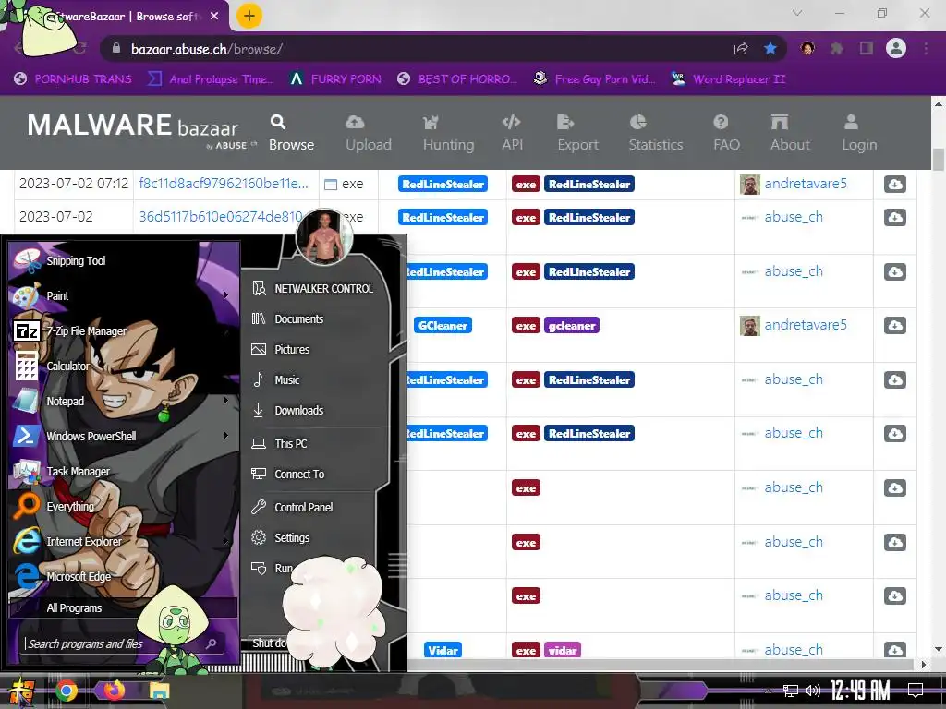Open the FAQ question mark icon

pos(721,123)
